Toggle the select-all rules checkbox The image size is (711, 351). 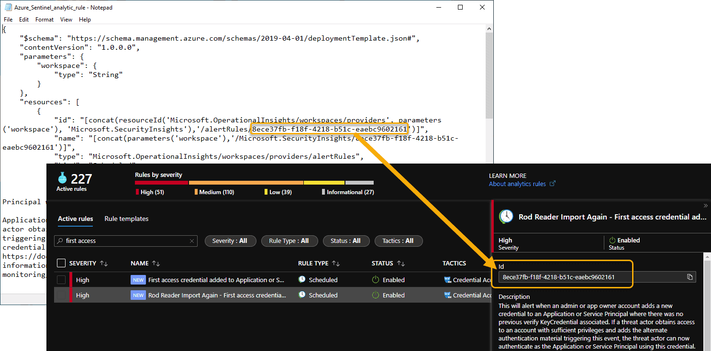pyautogui.click(x=61, y=263)
